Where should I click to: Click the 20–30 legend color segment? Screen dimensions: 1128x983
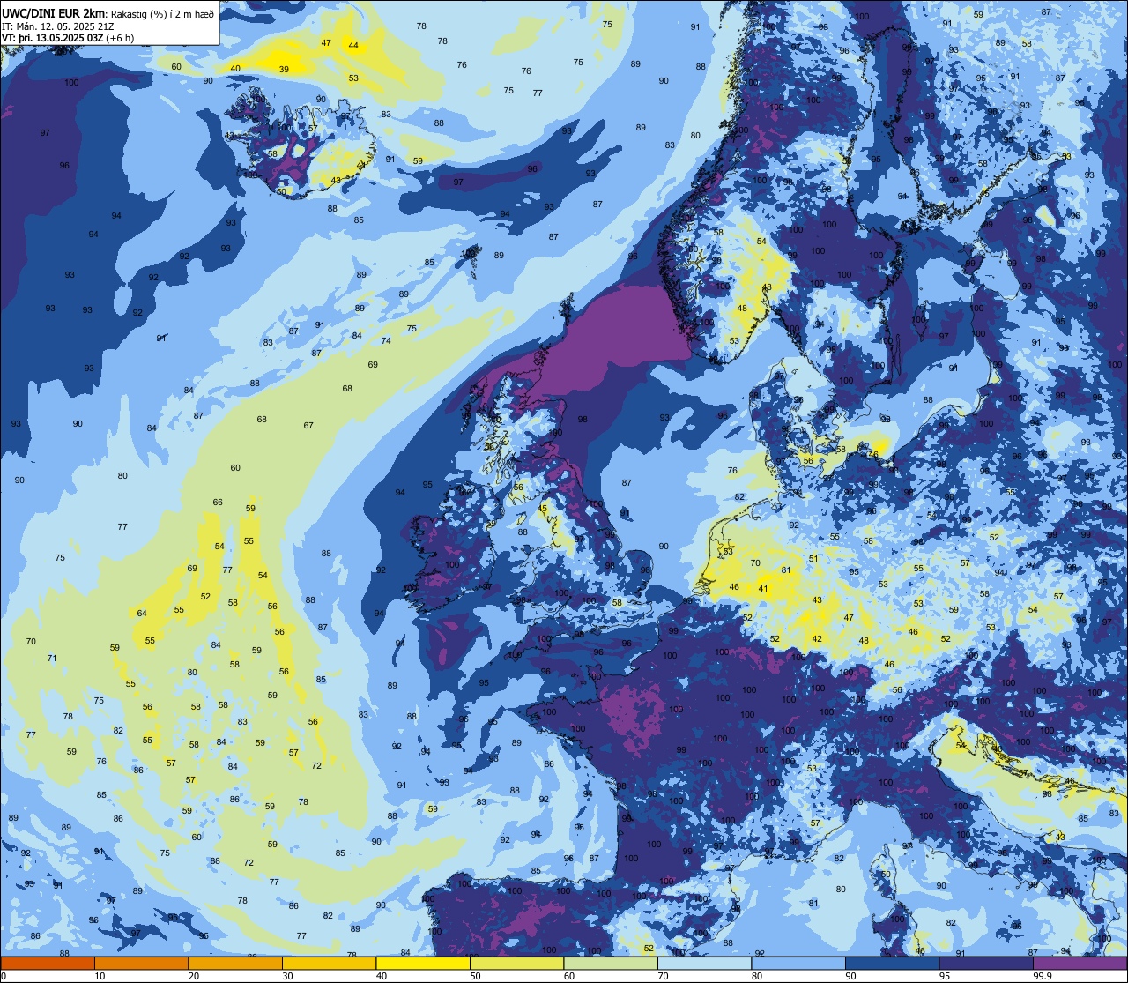coord(235,963)
